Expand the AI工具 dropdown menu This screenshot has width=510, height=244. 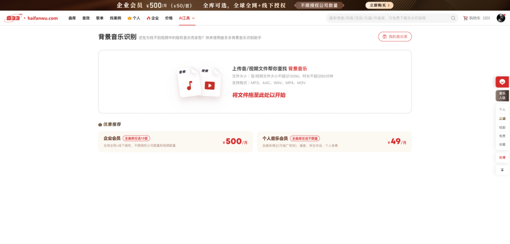point(187,18)
